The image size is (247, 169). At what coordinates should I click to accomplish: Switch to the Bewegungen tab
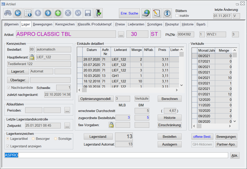coord(43,24)
